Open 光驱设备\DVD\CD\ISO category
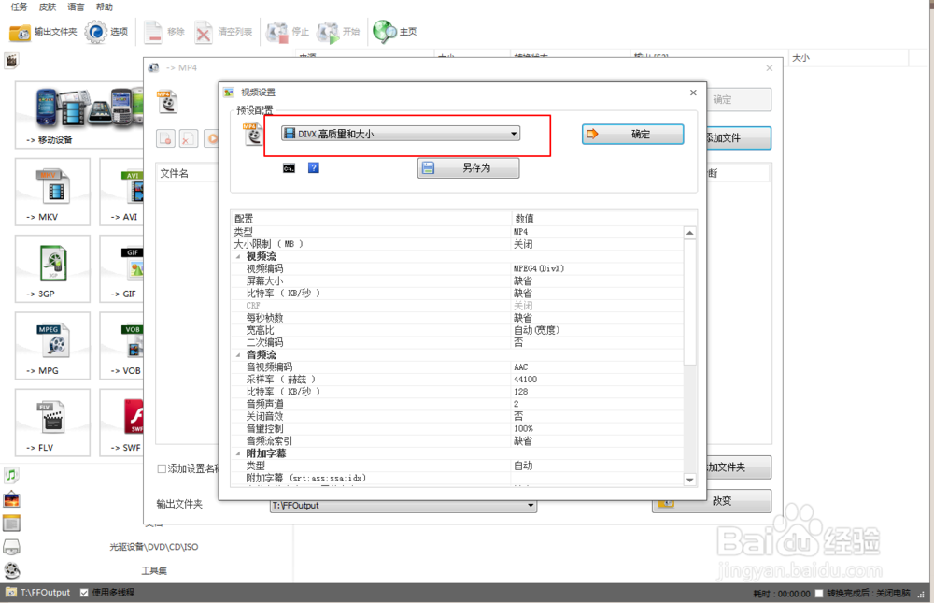934x603 pixels. 154,547
